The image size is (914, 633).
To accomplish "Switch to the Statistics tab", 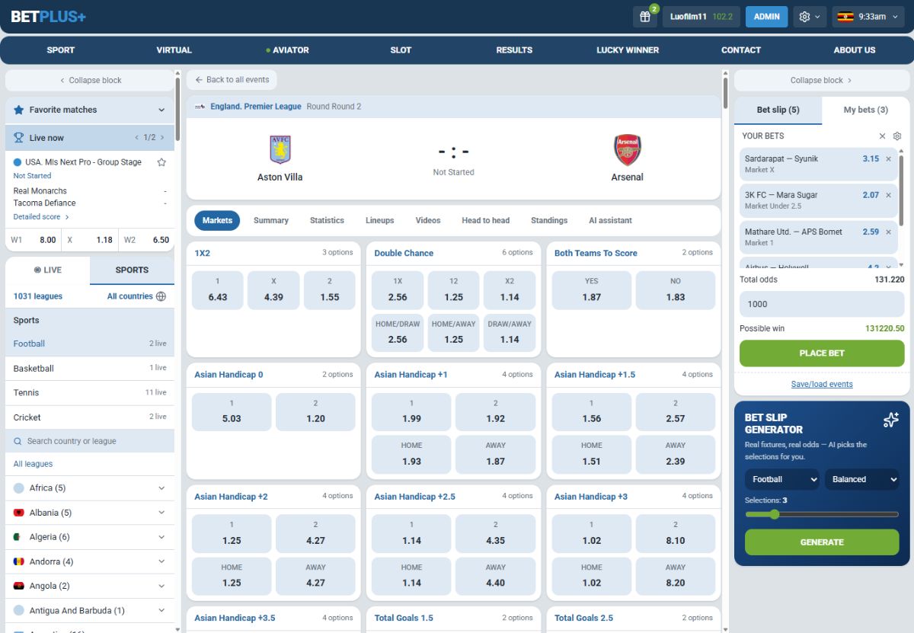I will [x=327, y=220].
